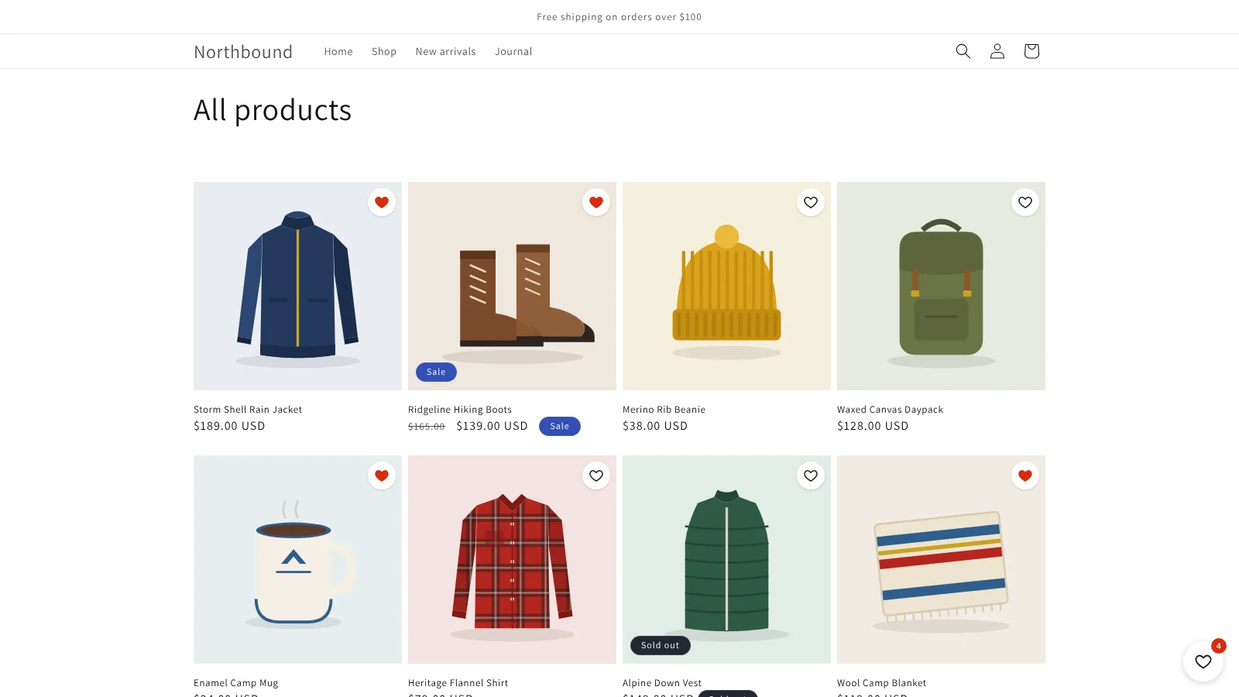Click the blue rain jacket image
Image resolution: width=1239 pixels, height=697 pixels.
pos(297,286)
